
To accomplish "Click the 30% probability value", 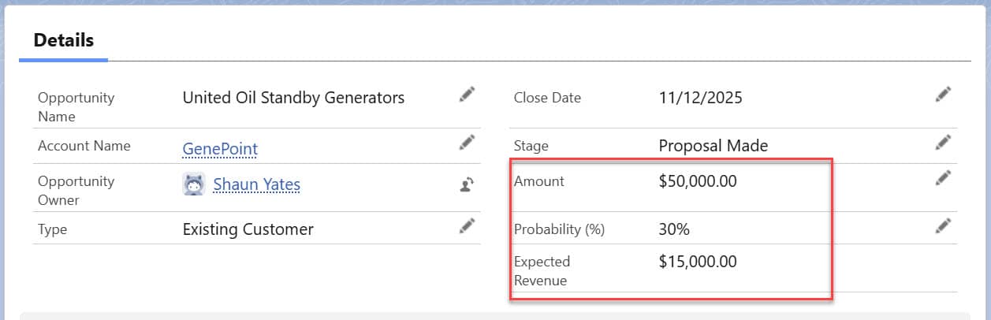I will tap(674, 229).
